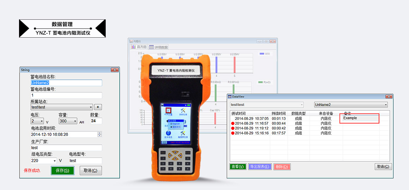
Task: Sort by the 来自设备 column header
Action: coord(326,114)
